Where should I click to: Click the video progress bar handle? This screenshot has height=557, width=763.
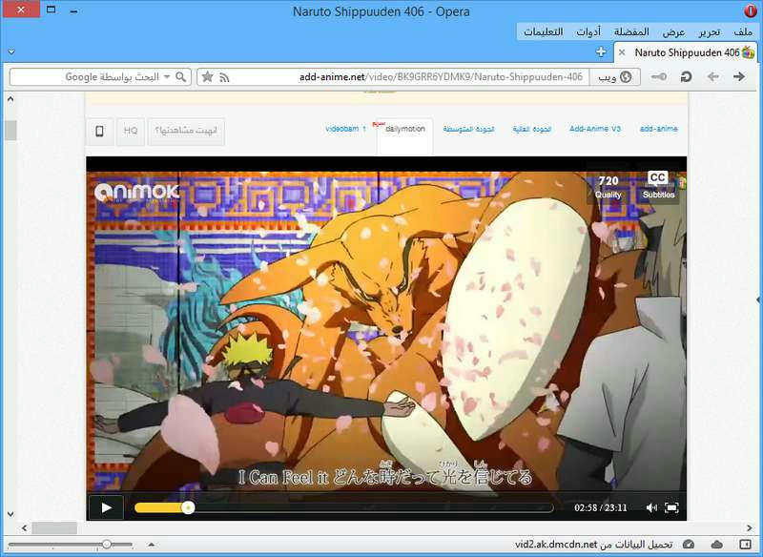[188, 507]
